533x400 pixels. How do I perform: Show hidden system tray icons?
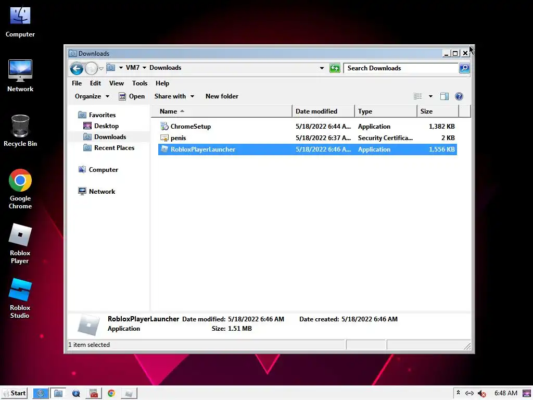(x=458, y=393)
